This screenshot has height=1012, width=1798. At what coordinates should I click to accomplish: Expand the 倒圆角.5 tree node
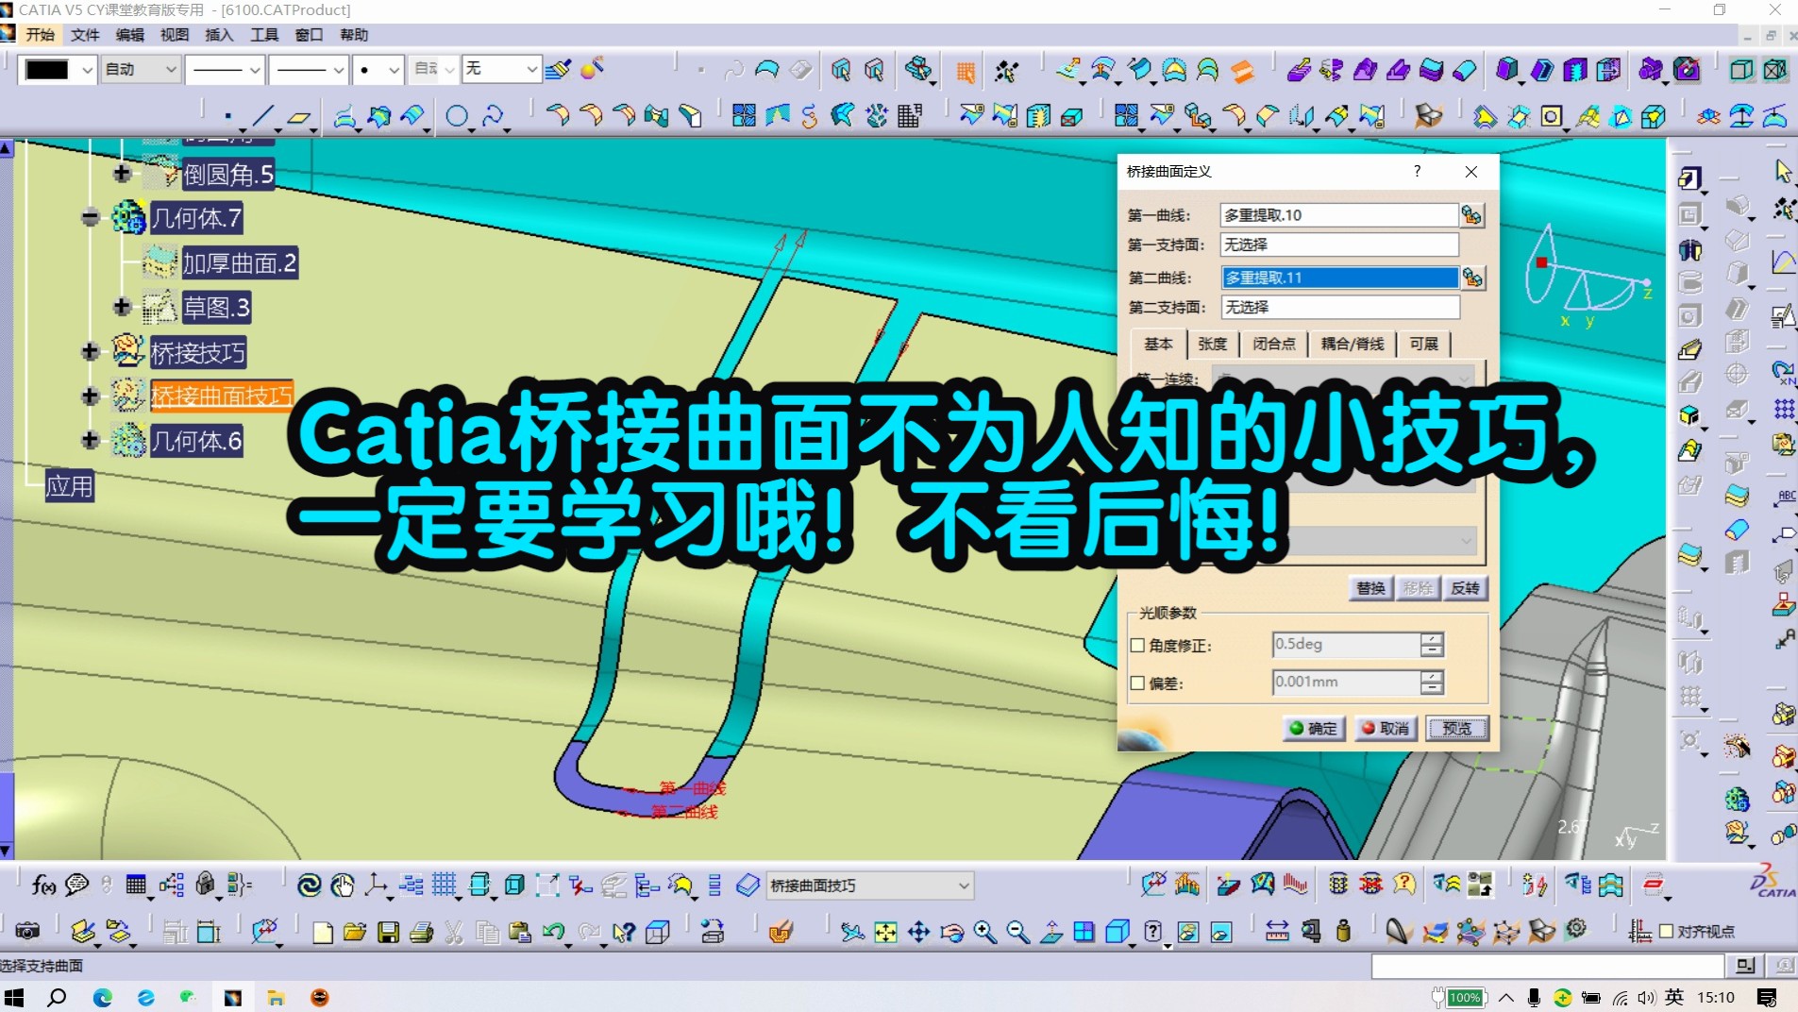(x=122, y=174)
